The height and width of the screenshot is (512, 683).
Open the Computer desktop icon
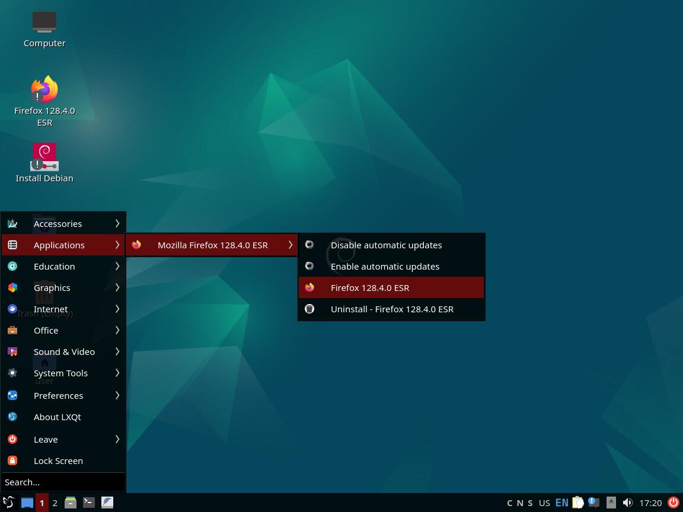(x=44, y=30)
